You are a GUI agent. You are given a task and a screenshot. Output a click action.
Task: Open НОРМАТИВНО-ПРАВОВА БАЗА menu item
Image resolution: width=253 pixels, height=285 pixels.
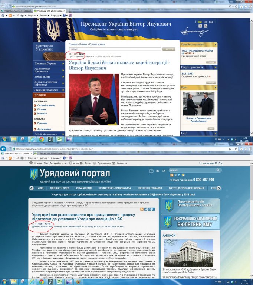pos(115,188)
